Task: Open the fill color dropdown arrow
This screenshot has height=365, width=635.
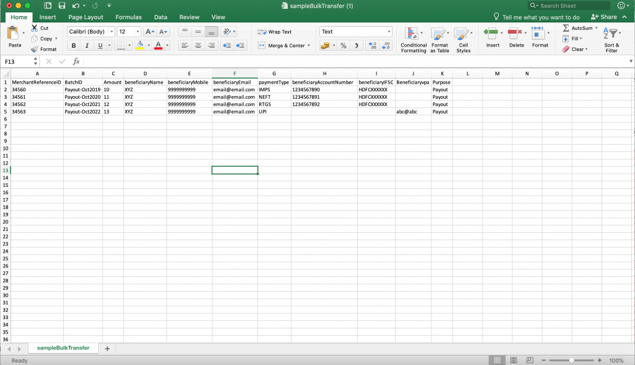Action: [149, 45]
